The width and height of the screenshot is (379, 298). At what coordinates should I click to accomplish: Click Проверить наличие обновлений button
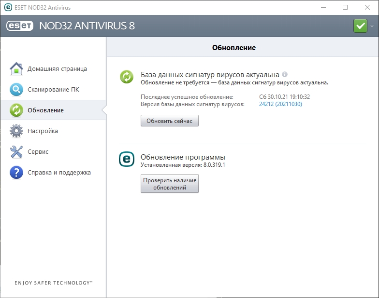coord(170,184)
